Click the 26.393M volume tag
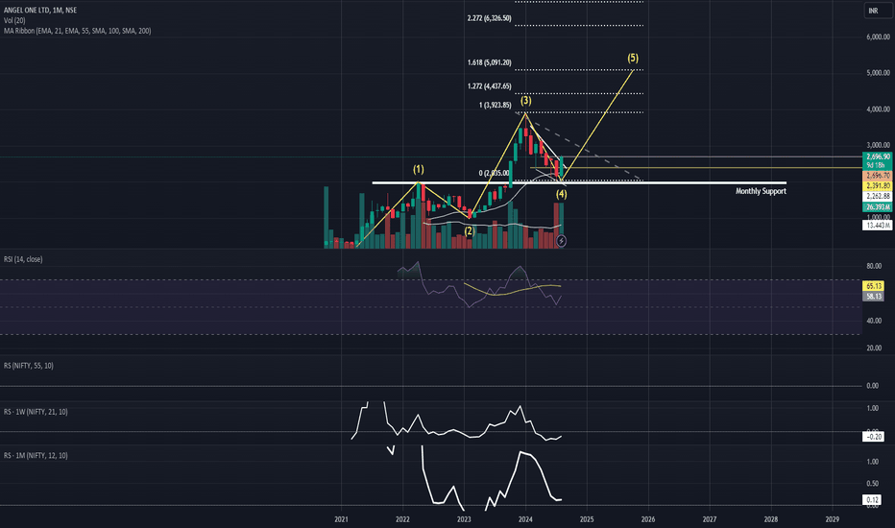 [878, 207]
